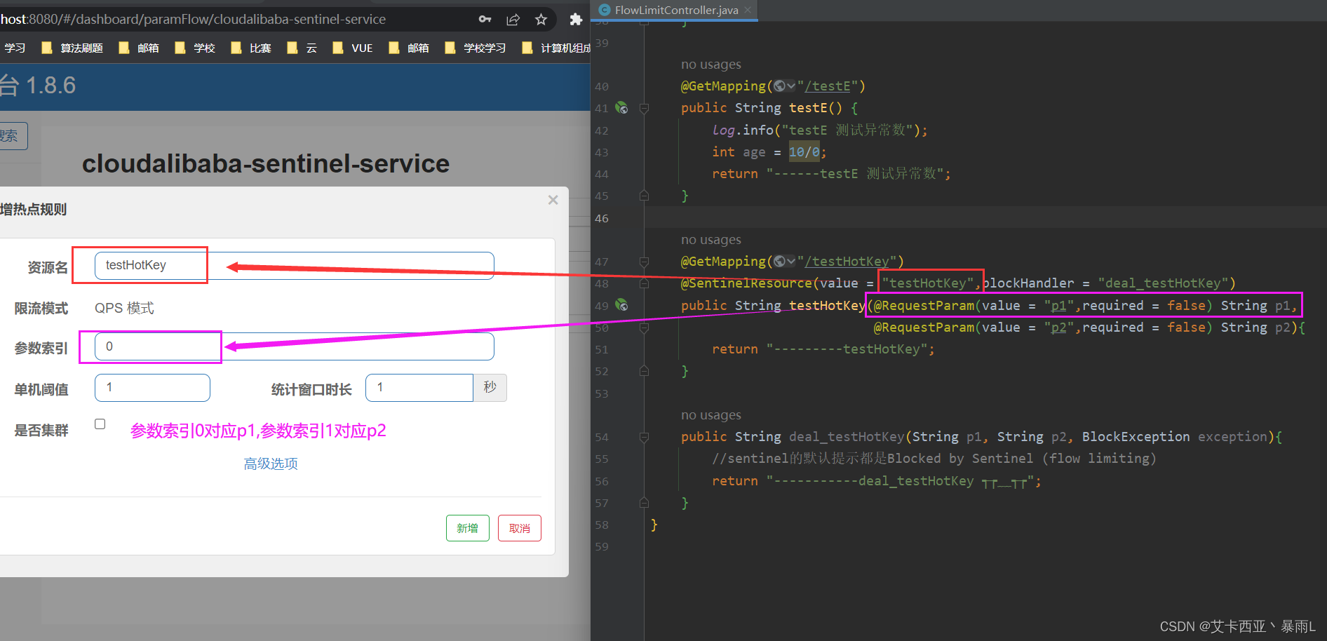Click the 资源名 input containing testHotKey
1327x641 pixels.
295,266
